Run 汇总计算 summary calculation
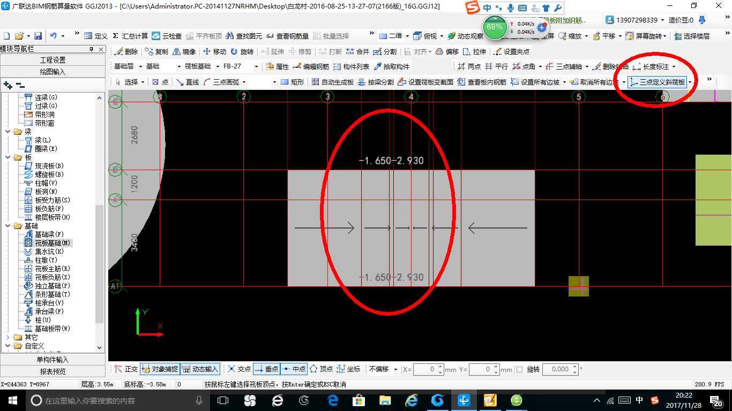 click(x=130, y=36)
